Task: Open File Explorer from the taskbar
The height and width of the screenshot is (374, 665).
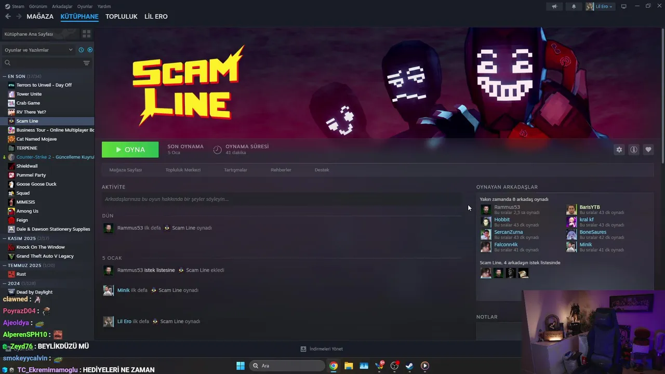Action: click(x=349, y=366)
